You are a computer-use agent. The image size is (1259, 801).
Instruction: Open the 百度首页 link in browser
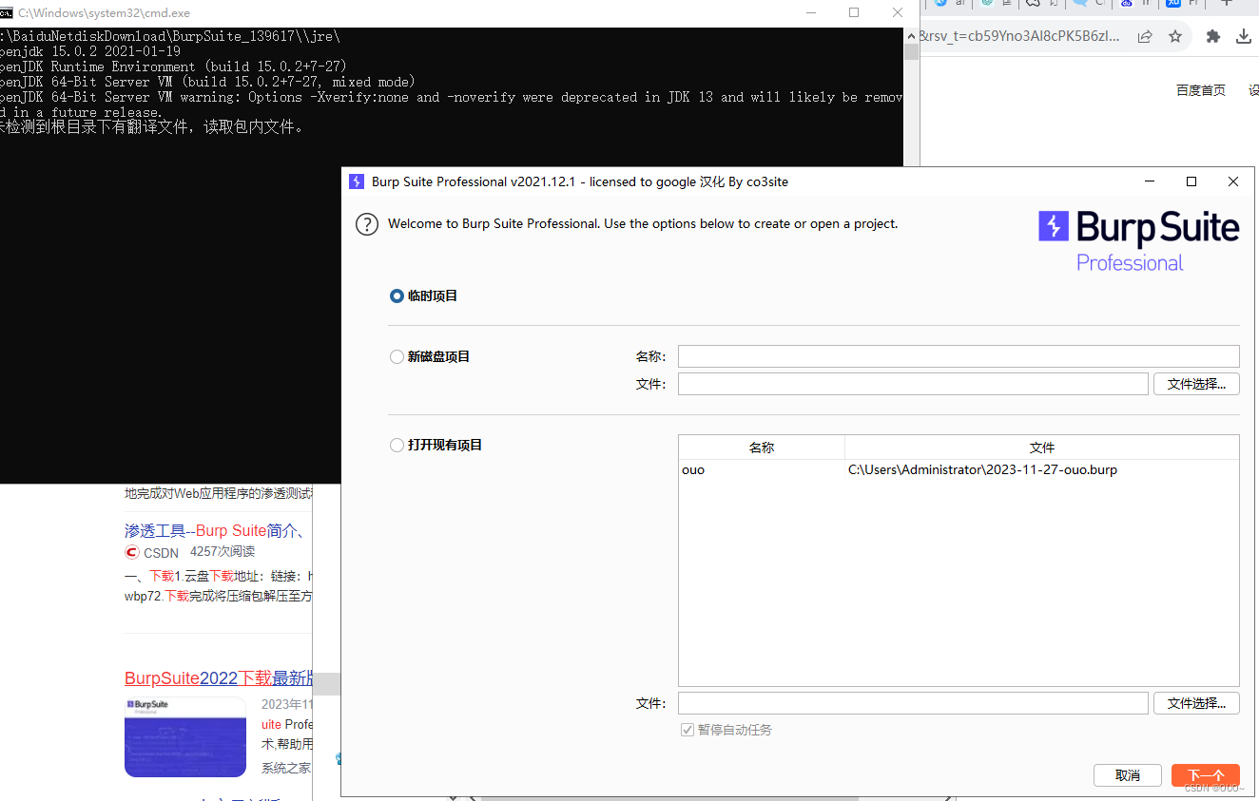pos(1201,90)
